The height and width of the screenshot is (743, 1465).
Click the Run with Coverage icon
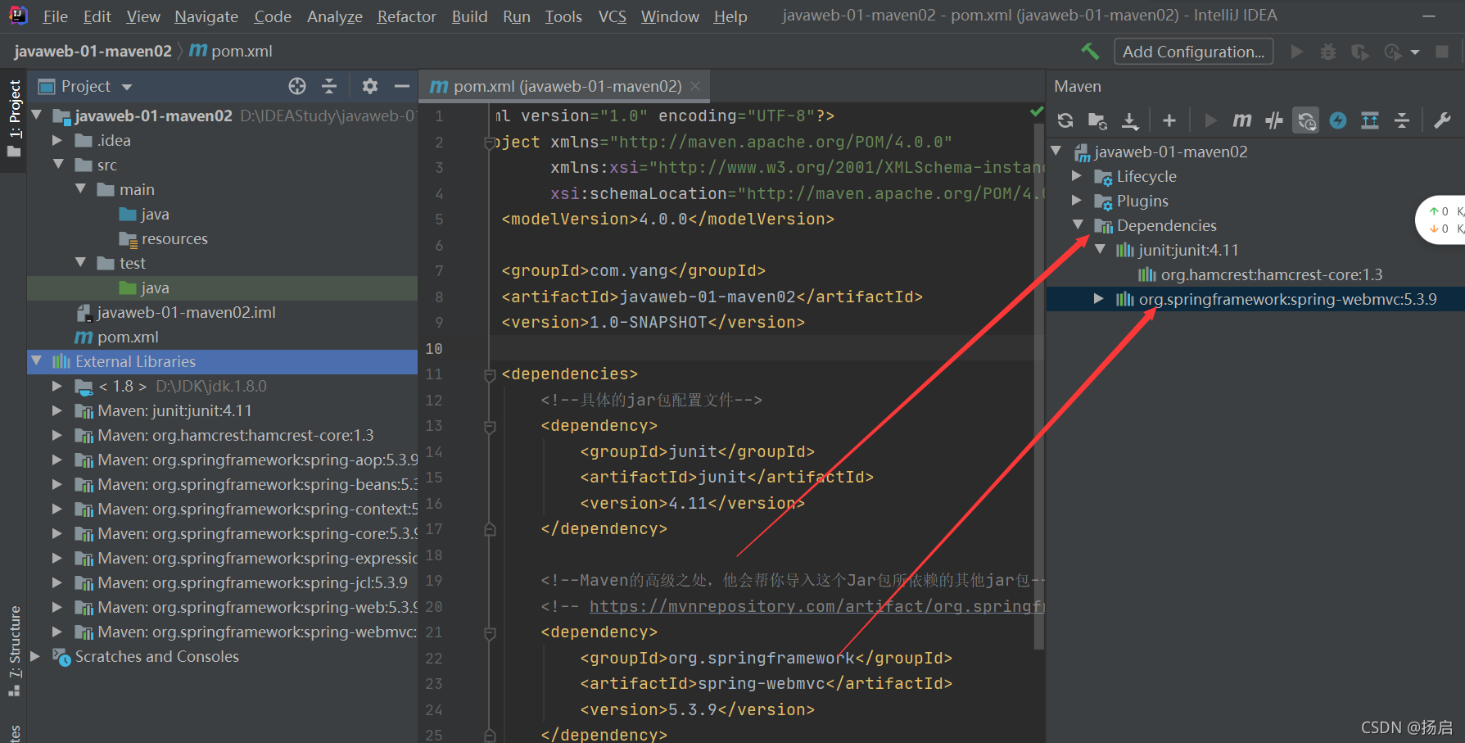point(1360,52)
